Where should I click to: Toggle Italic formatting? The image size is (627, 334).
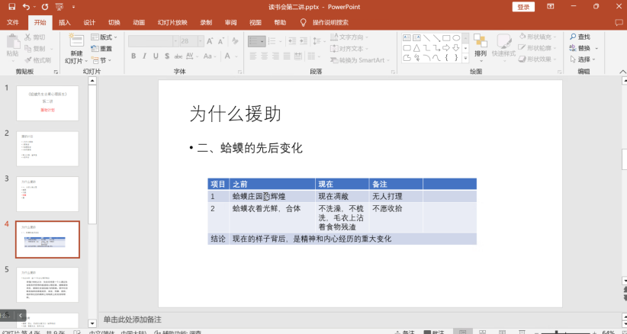click(145, 56)
